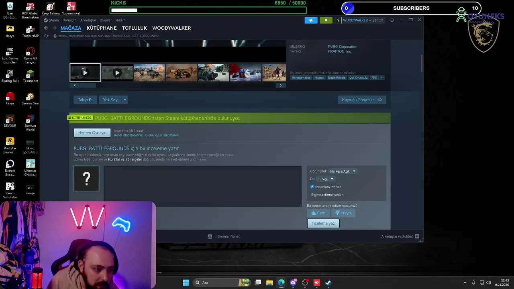Expand the Yok Say dropdown arrow
Image resolution: width=514 pixels, height=289 pixels.
pos(125,100)
